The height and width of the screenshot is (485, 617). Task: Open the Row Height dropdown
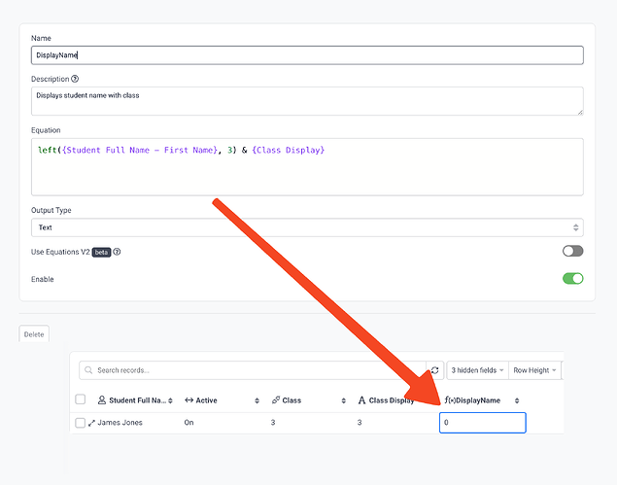pyautogui.click(x=533, y=370)
